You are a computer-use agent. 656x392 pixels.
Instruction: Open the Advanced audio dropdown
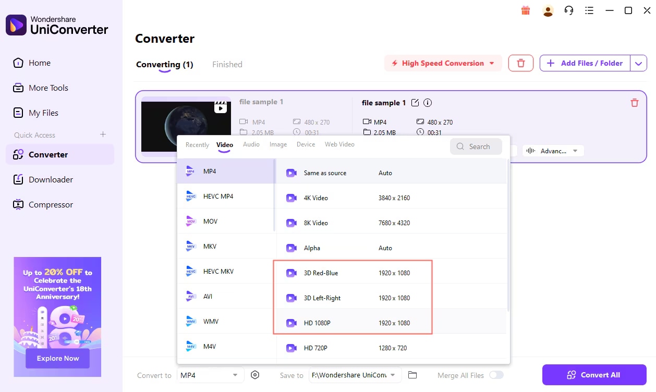[x=553, y=151]
